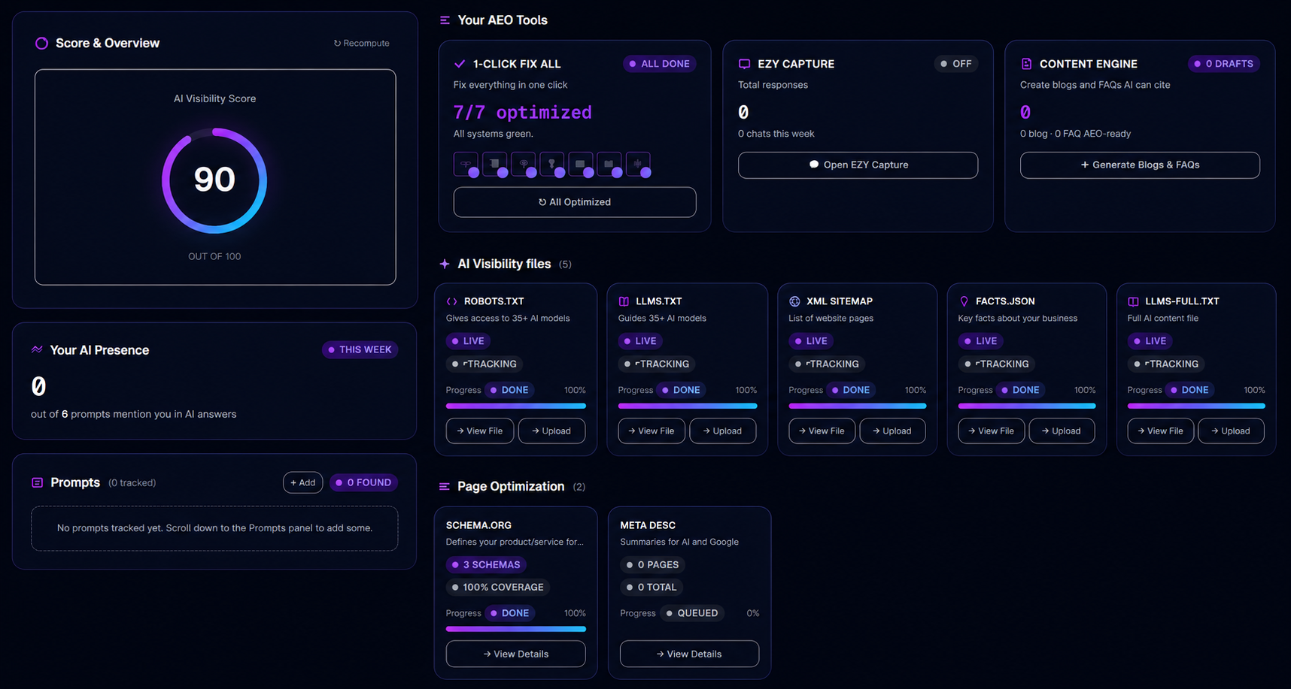This screenshot has height=689, width=1291.
Task: Click the 3 SCHEMAS badge
Action: [486, 564]
